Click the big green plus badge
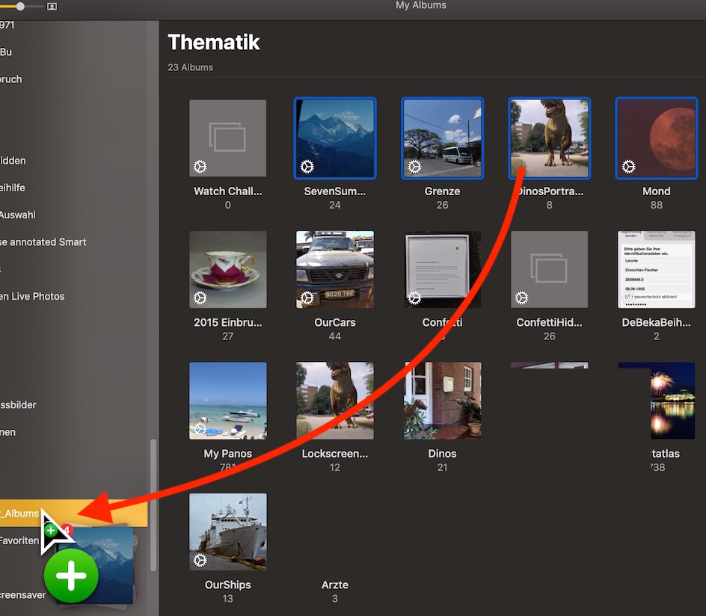Screen dimensions: 706x616 coord(71,576)
